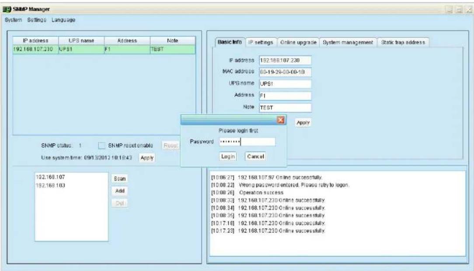Click the log entry at 10:17:23
The width and height of the screenshot is (474, 271).
(268, 231)
